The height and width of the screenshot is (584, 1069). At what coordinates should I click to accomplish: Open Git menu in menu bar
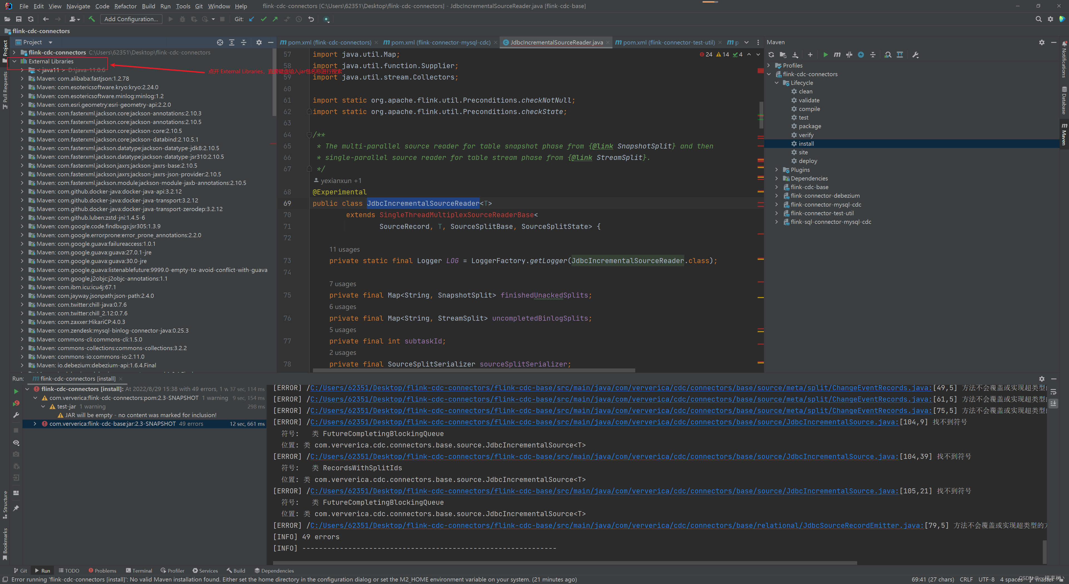coord(199,6)
